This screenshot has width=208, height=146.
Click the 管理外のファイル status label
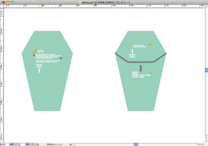click(54, 144)
